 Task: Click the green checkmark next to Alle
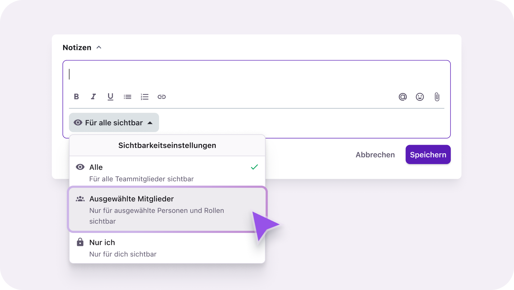(254, 167)
